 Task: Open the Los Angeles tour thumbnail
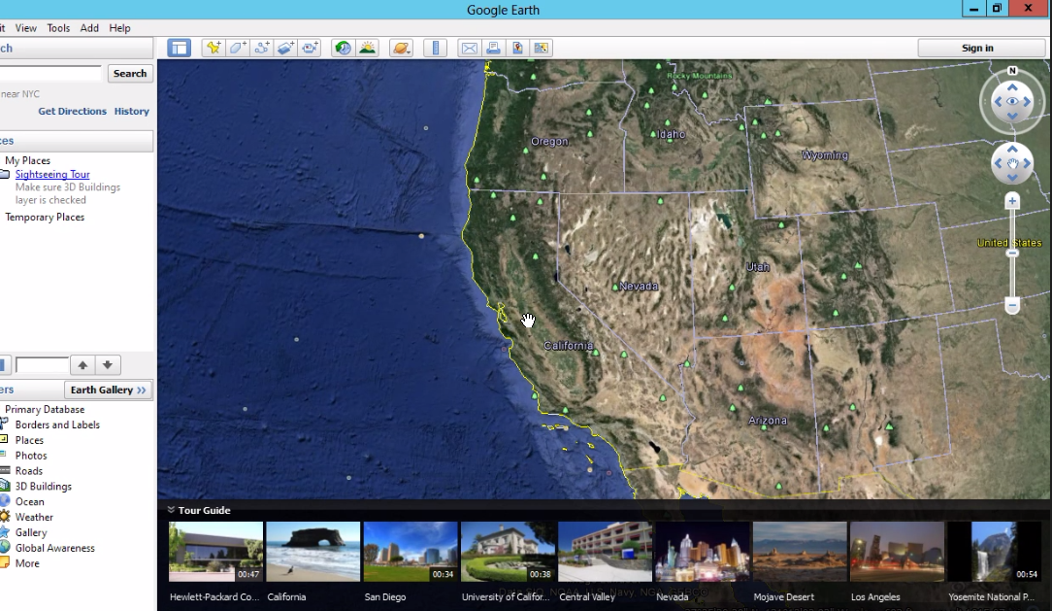click(897, 552)
